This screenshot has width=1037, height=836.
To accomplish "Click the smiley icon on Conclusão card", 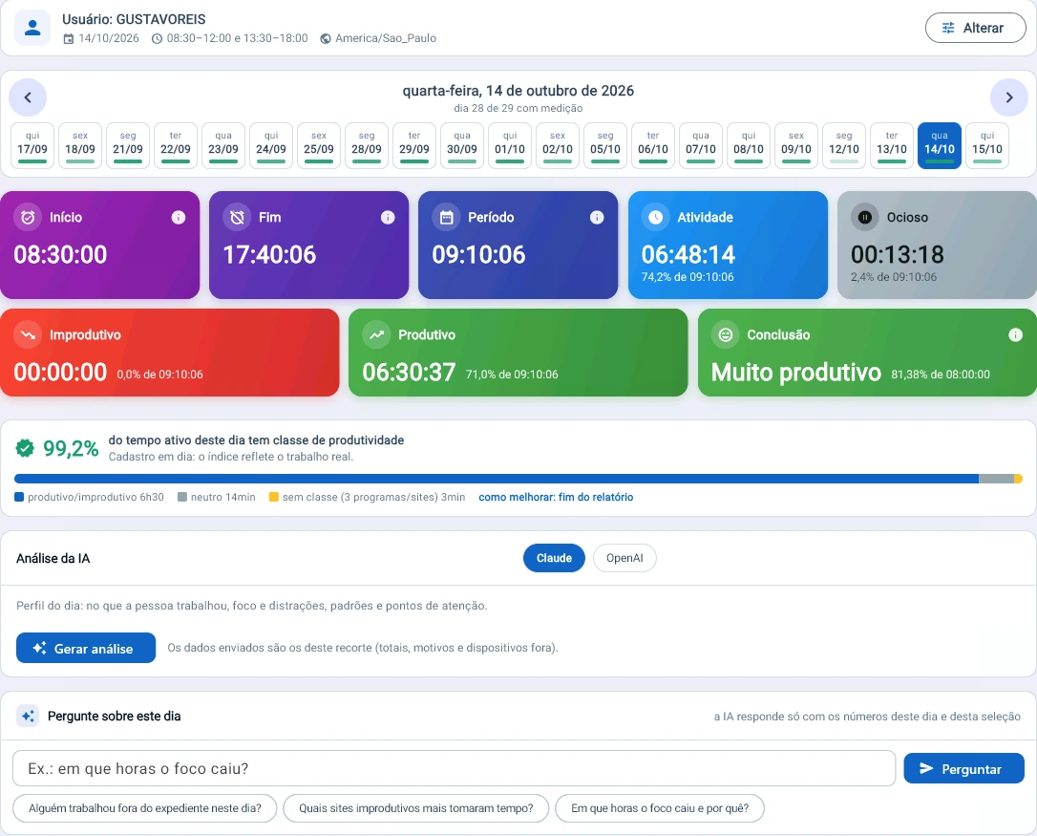I will point(726,335).
